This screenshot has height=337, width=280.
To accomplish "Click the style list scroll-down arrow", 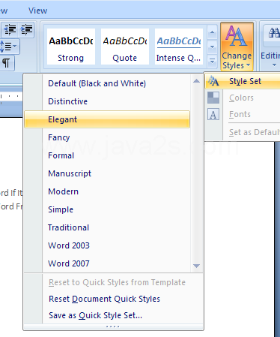I will click(x=196, y=266).
